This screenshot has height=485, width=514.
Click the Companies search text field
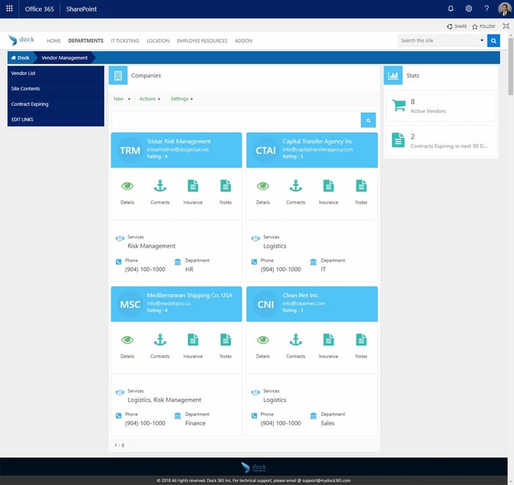(x=236, y=120)
